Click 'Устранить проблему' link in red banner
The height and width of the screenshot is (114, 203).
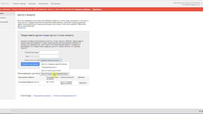click(82, 9)
